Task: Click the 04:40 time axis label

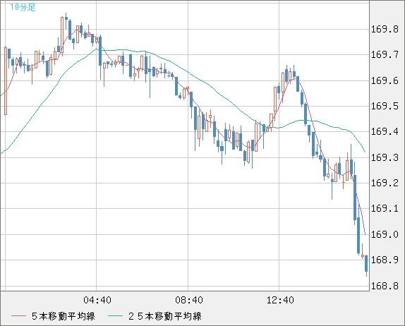Action: coord(97,300)
